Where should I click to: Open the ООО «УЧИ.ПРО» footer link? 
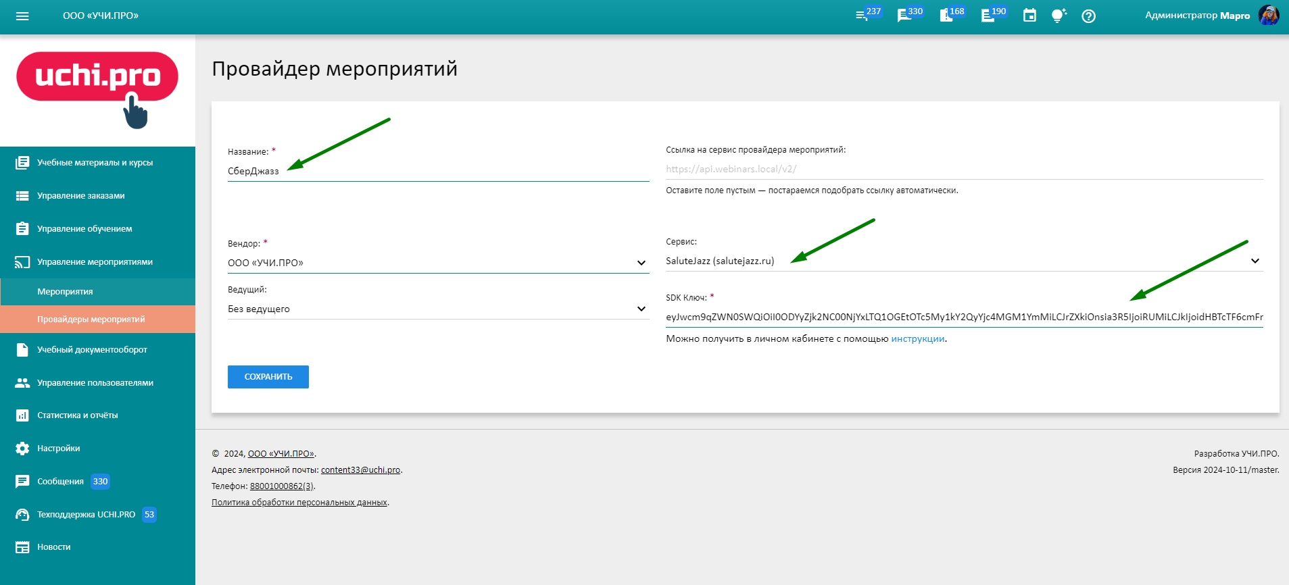(x=281, y=454)
